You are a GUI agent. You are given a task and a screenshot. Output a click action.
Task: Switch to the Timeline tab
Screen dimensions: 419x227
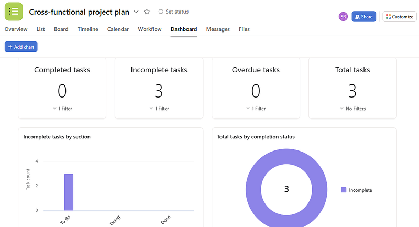[x=87, y=29]
